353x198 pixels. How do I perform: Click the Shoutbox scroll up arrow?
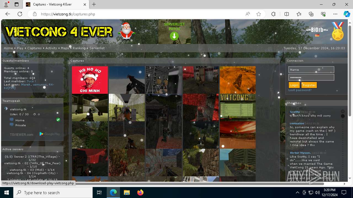(343, 111)
